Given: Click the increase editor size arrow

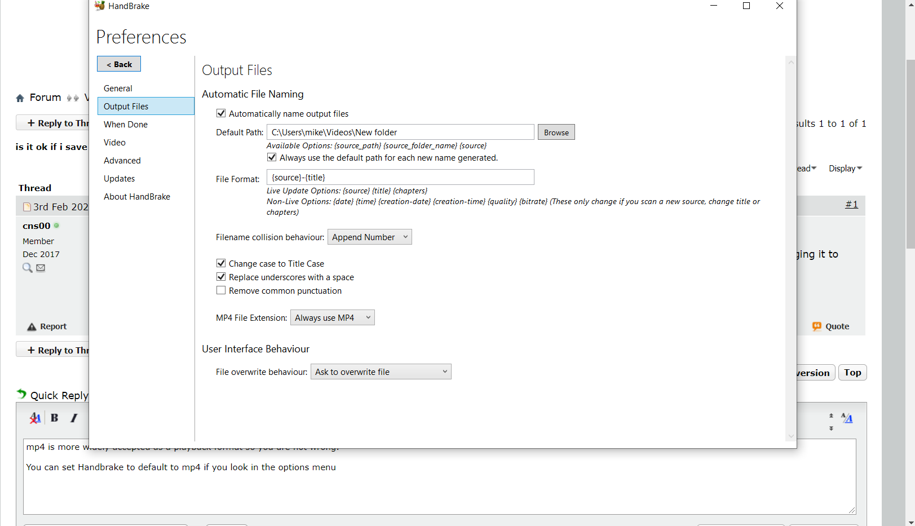Looking at the screenshot, I should 831,416.
